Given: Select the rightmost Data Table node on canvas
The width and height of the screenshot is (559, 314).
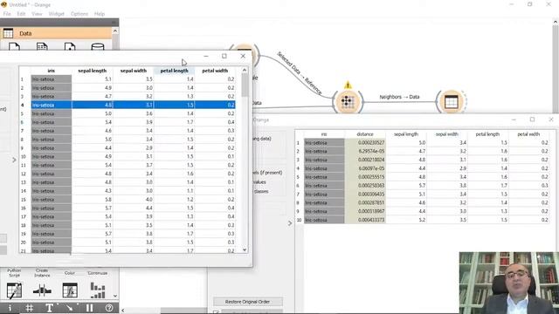Looking at the screenshot, I should pyautogui.click(x=452, y=102).
